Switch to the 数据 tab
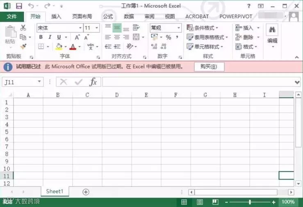This screenshot has width=303, height=207. pos(129,17)
